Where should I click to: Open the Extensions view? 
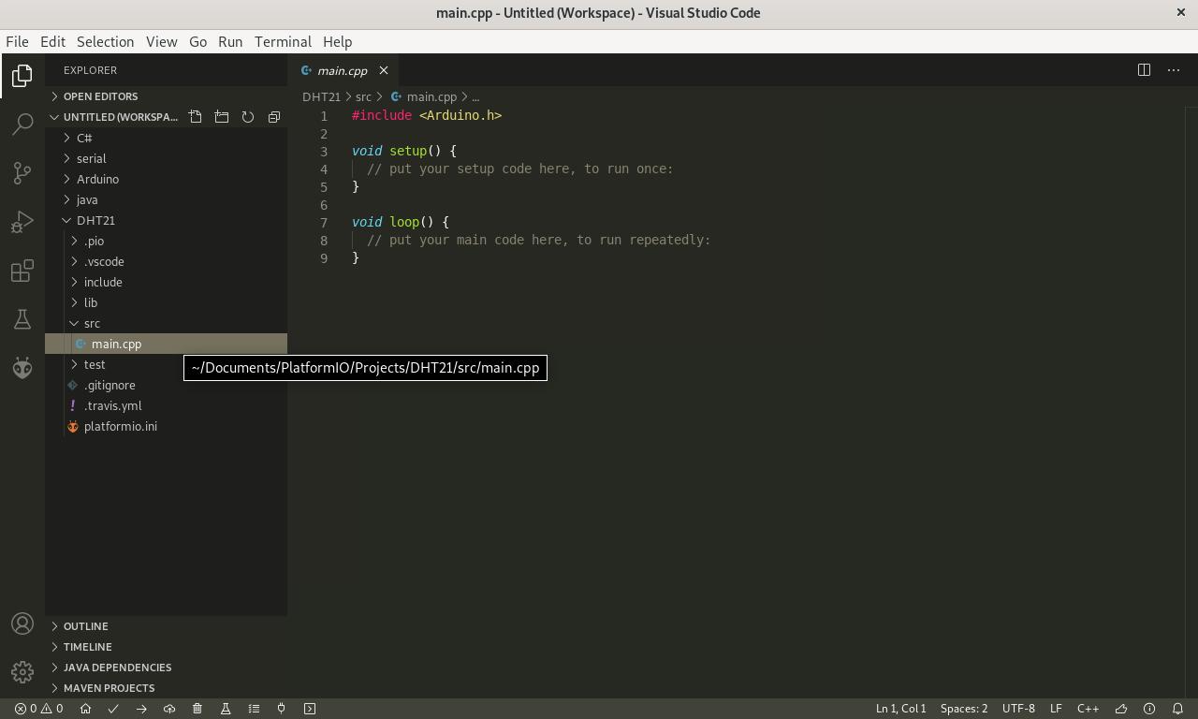click(x=22, y=271)
